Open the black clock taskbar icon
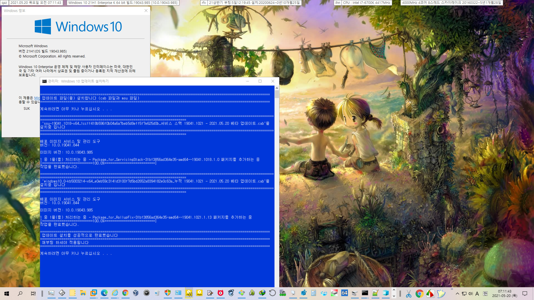Image resolution: width=534 pixels, height=300 pixels. click(147, 293)
